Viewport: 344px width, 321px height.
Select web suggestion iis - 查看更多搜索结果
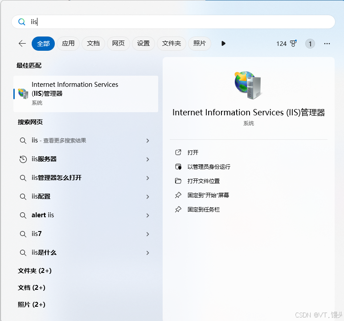[86, 140]
